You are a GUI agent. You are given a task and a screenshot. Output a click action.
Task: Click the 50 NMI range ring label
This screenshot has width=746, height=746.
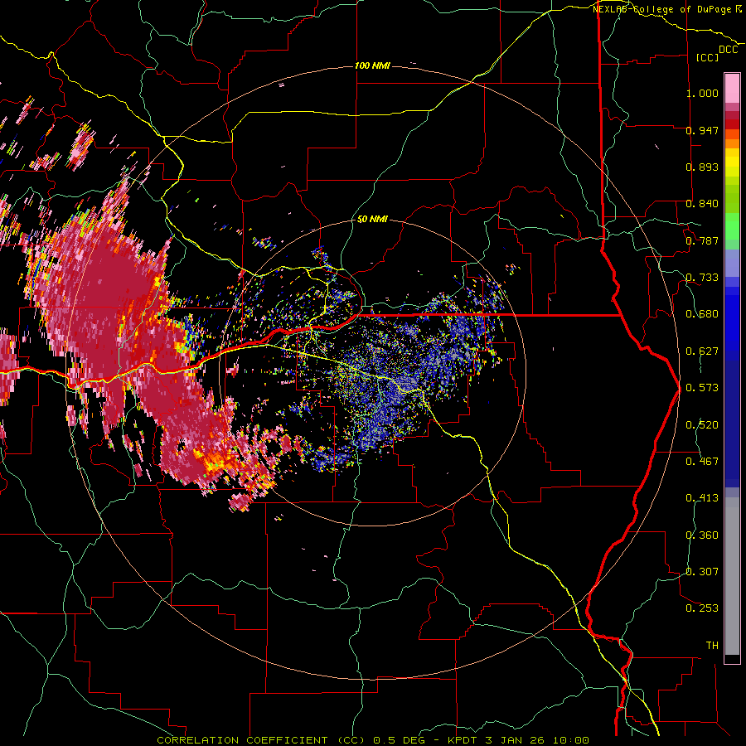tap(372, 219)
